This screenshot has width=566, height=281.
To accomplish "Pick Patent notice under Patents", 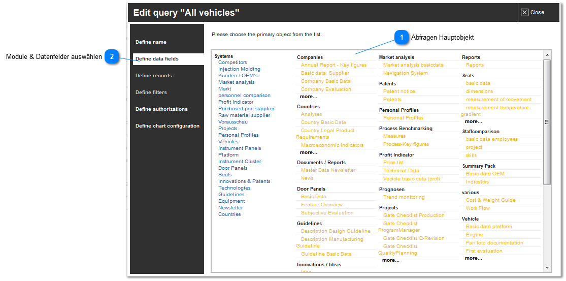I will coord(399,91).
